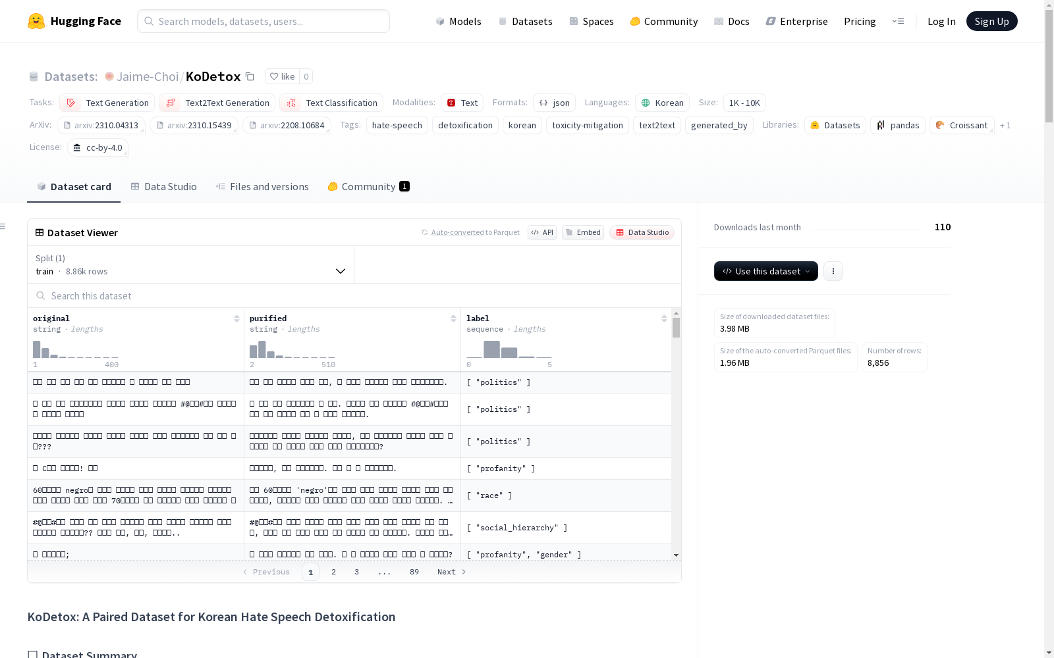Copy dataset name with the copy icon
This screenshot has height=658, width=1054.
tap(250, 76)
